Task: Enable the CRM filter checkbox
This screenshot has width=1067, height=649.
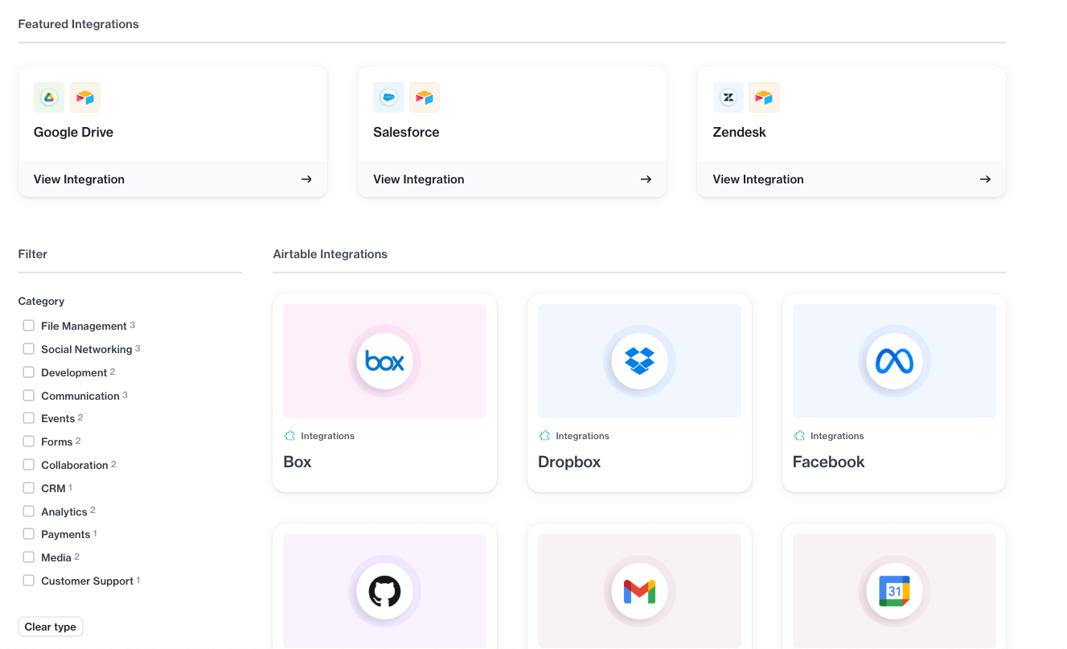Action: click(x=29, y=488)
